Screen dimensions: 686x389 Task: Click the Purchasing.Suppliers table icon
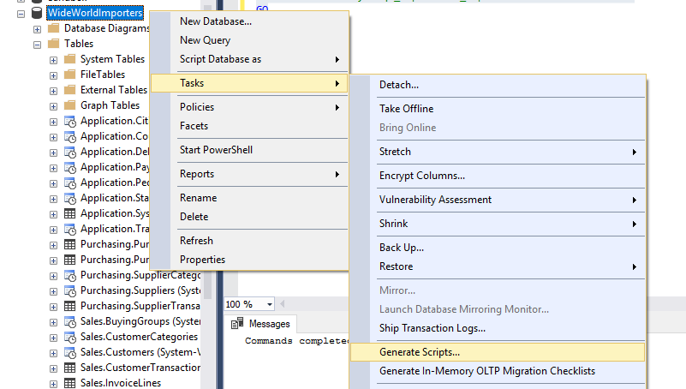coord(69,290)
